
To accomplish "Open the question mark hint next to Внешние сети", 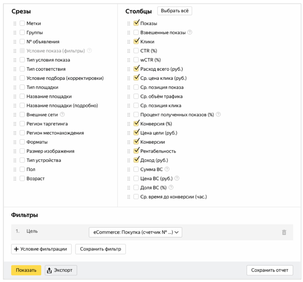I will [x=62, y=114].
